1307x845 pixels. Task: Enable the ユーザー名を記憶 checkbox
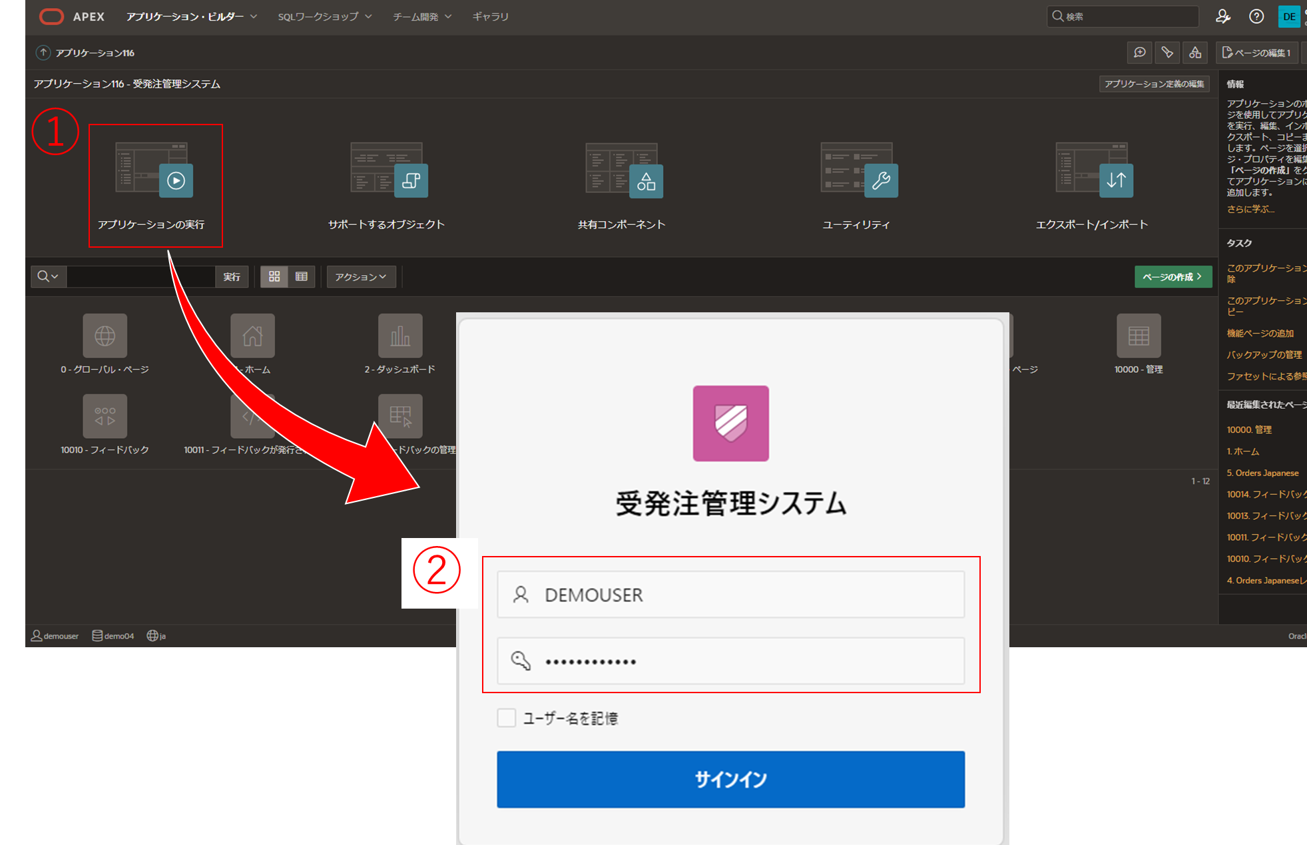point(507,718)
